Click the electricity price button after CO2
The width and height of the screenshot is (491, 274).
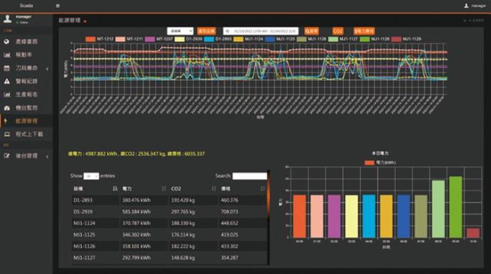[x=364, y=31]
